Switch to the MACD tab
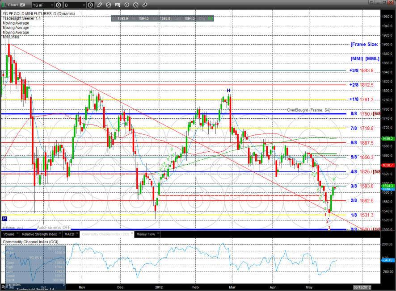Image resolution: width=396 pixels, height=291 pixels. click(x=69, y=234)
